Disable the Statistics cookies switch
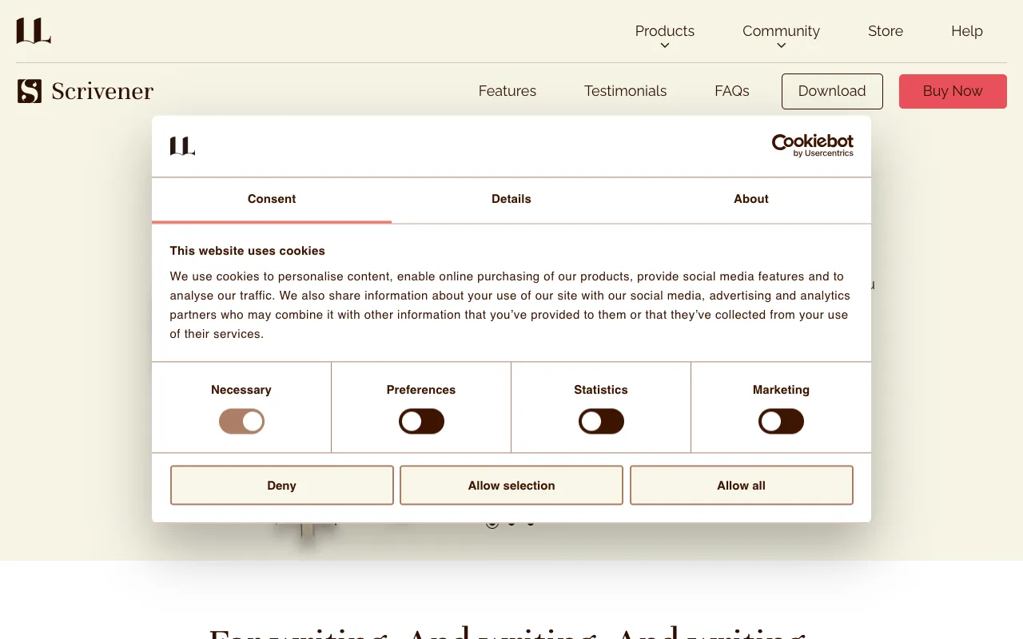1023x639 pixels. click(x=601, y=421)
